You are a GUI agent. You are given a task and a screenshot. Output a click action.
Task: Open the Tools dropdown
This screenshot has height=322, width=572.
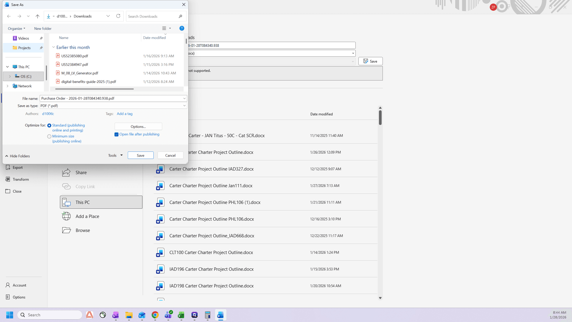pyautogui.click(x=115, y=155)
